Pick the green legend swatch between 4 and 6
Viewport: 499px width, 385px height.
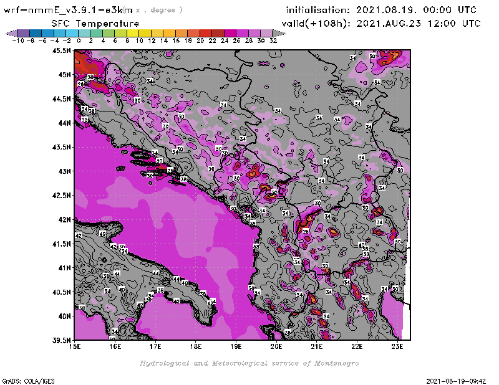tap(109, 33)
